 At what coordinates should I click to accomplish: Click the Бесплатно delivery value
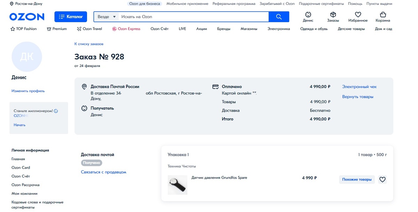pos(320,110)
